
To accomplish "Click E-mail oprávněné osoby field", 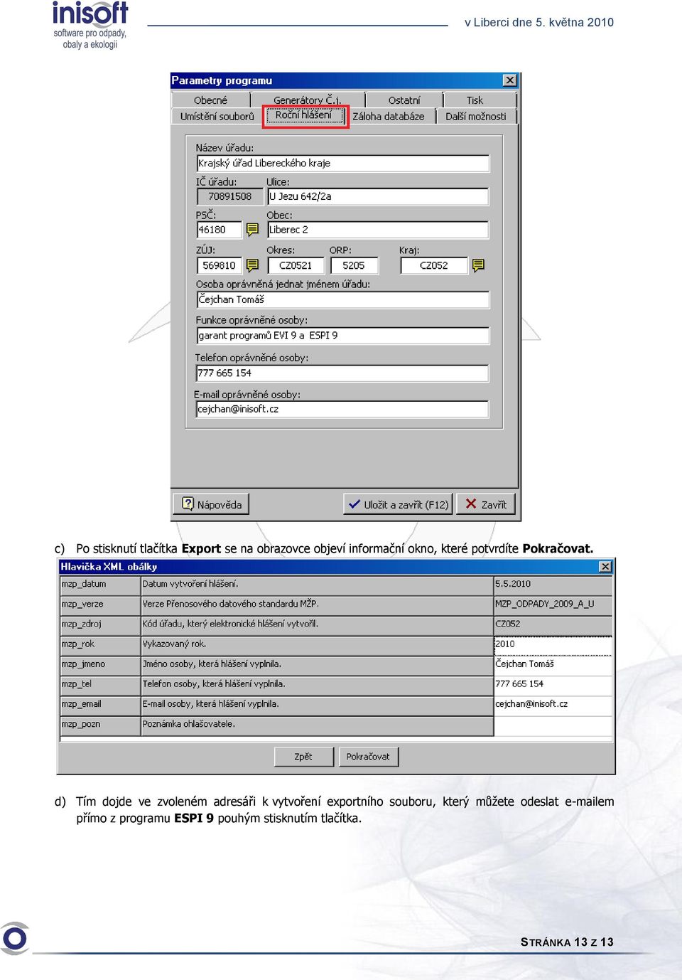I will (x=342, y=409).
